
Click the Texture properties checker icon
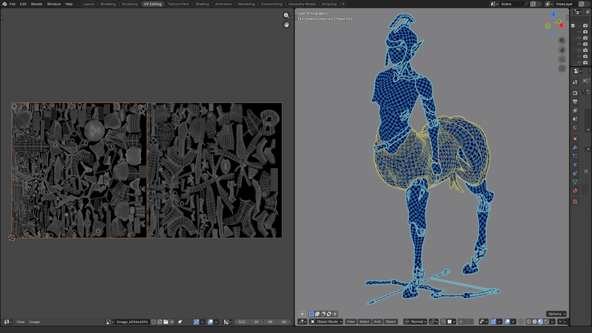tap(575, 202)
